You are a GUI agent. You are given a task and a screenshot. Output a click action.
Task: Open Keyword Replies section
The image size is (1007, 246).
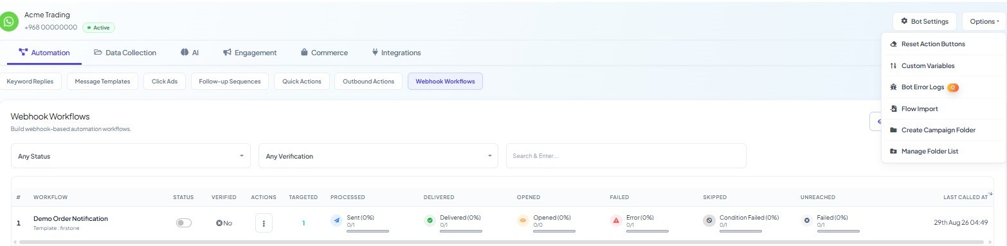[x=30, y=82]
